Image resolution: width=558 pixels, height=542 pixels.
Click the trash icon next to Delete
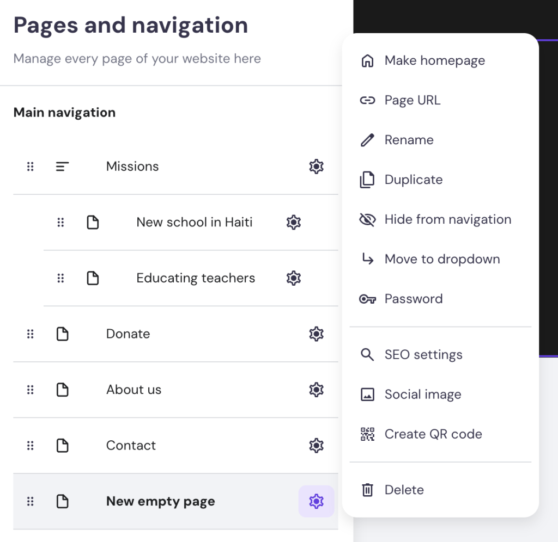[368, 490]
